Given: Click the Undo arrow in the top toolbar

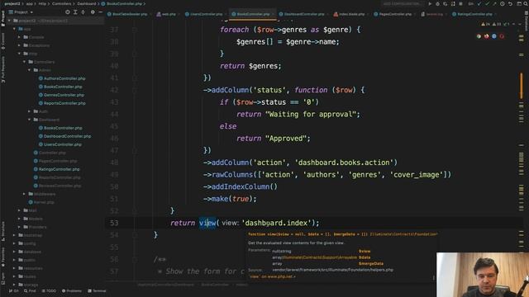Looking at the screenshot, I should pyautogui.click(x=511, y=3).
